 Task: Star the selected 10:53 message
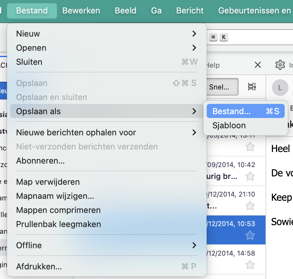point(250,235)
